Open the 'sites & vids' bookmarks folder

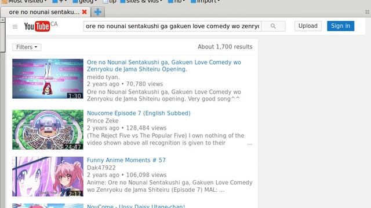pyautogui.click(x=141, y=1)
